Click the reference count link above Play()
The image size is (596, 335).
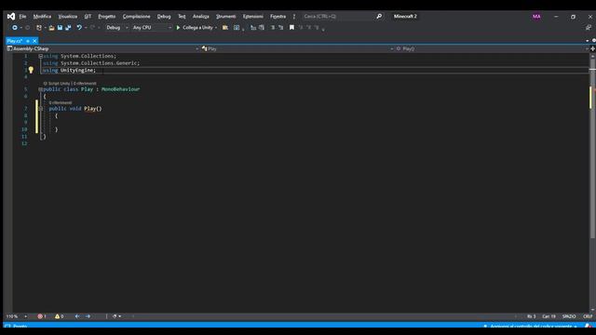[x=61, y=103]
